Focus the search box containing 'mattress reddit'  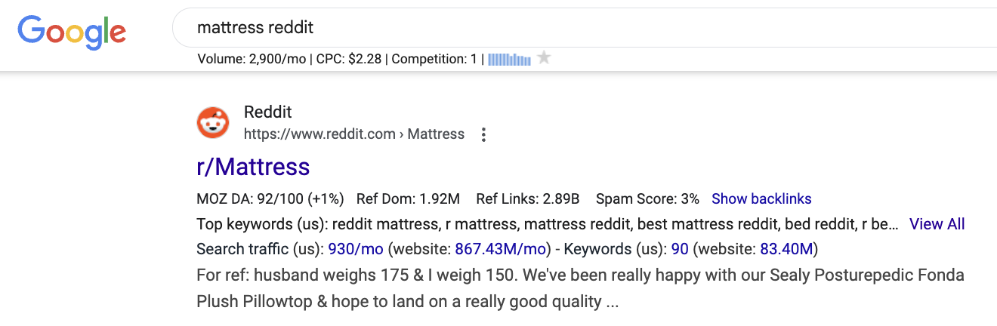(x=529, y=28)
